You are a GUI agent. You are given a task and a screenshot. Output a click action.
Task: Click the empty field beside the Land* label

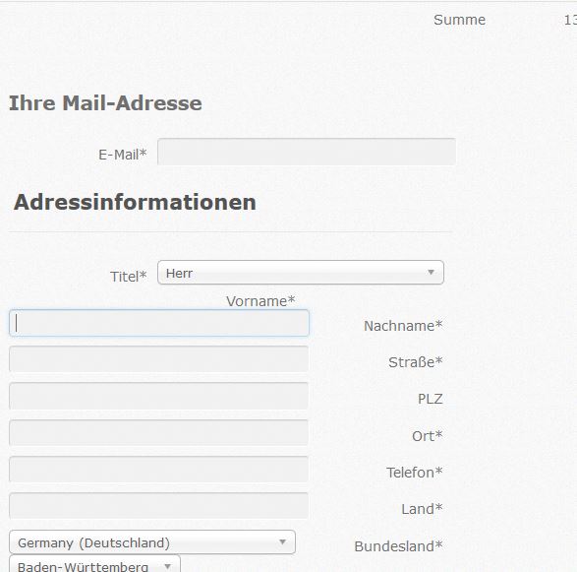pos(158,506)
